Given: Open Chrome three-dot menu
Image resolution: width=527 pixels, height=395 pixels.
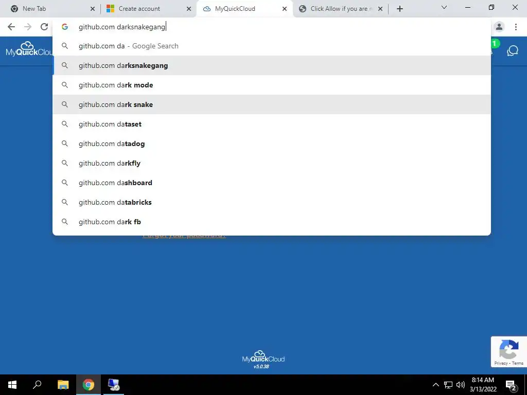Looking at the screenshot, I should pyautogui.click(x=516, y=27).
